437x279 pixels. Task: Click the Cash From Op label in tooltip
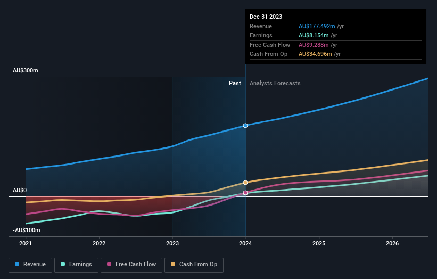pyautogui.click(x=268, y=54)
